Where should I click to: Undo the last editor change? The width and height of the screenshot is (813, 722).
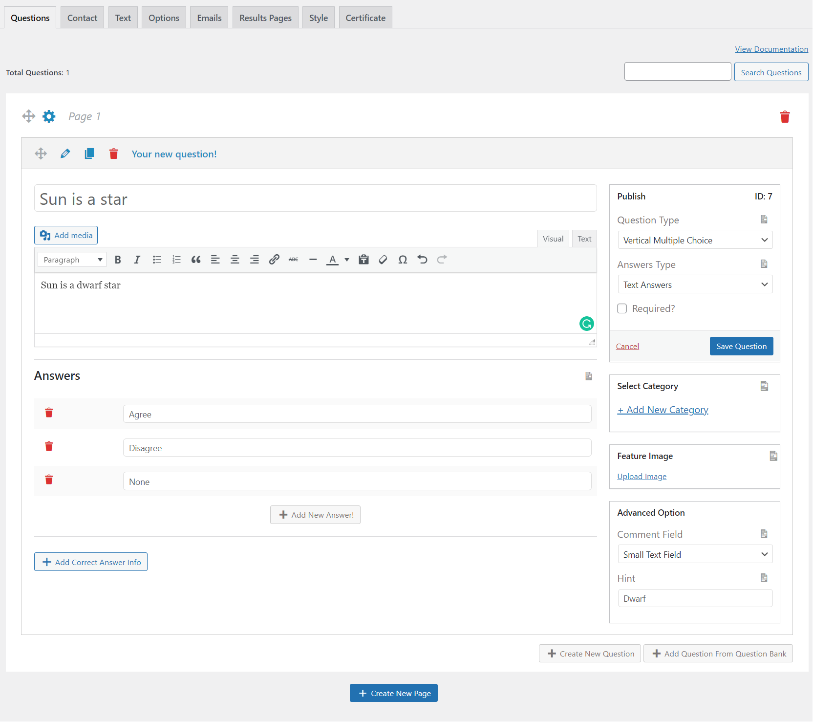[x=422, y=260]
